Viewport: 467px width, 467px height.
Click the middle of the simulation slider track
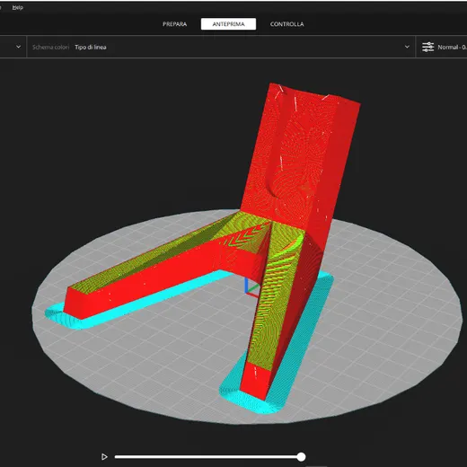tap(207, 457)
